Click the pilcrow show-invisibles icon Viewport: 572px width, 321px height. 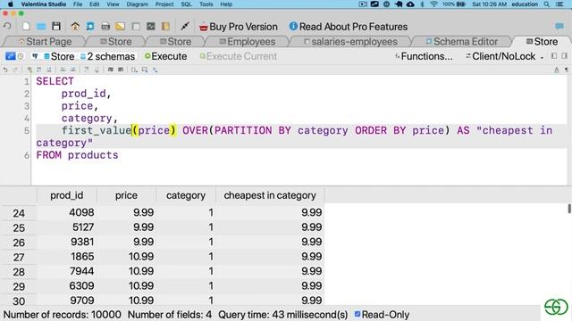coord(566,70)
